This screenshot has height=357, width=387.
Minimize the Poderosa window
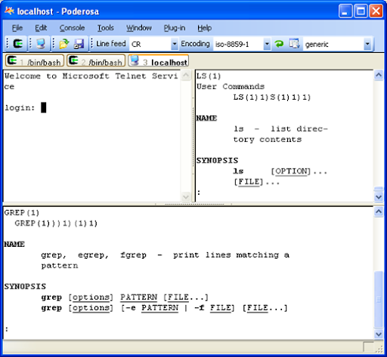click(345, 11)
